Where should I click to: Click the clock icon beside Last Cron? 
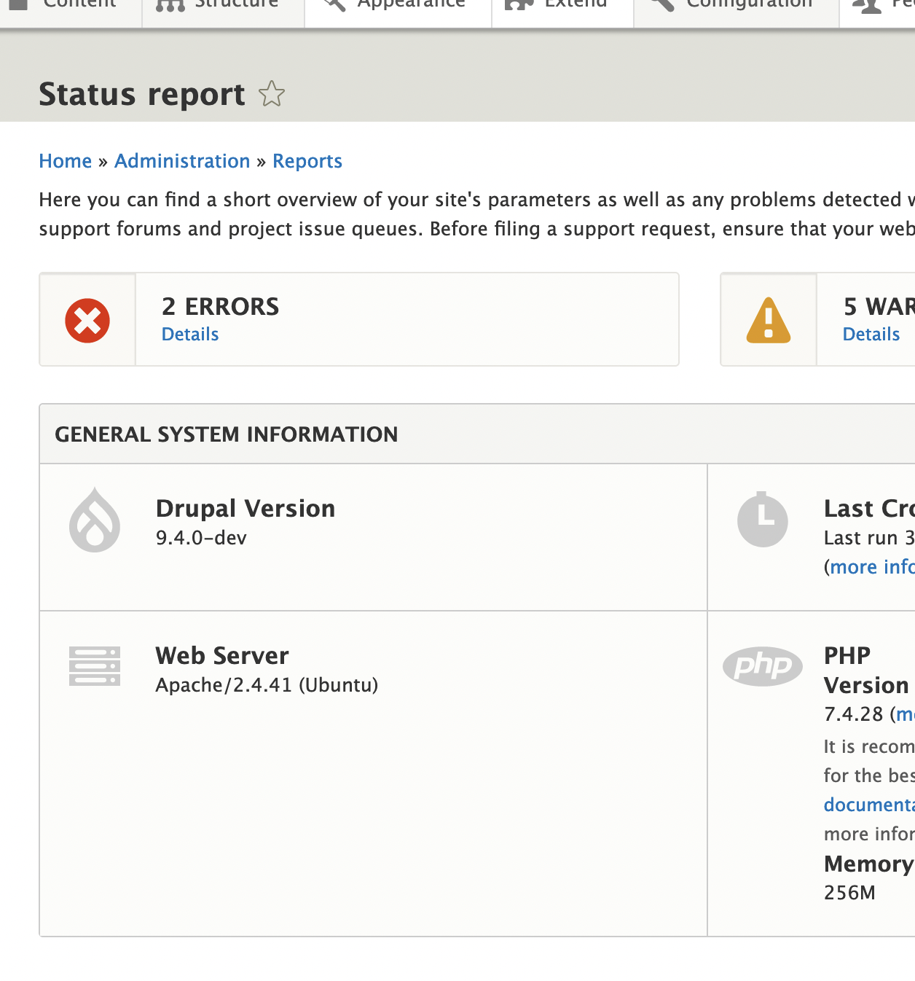763,520
